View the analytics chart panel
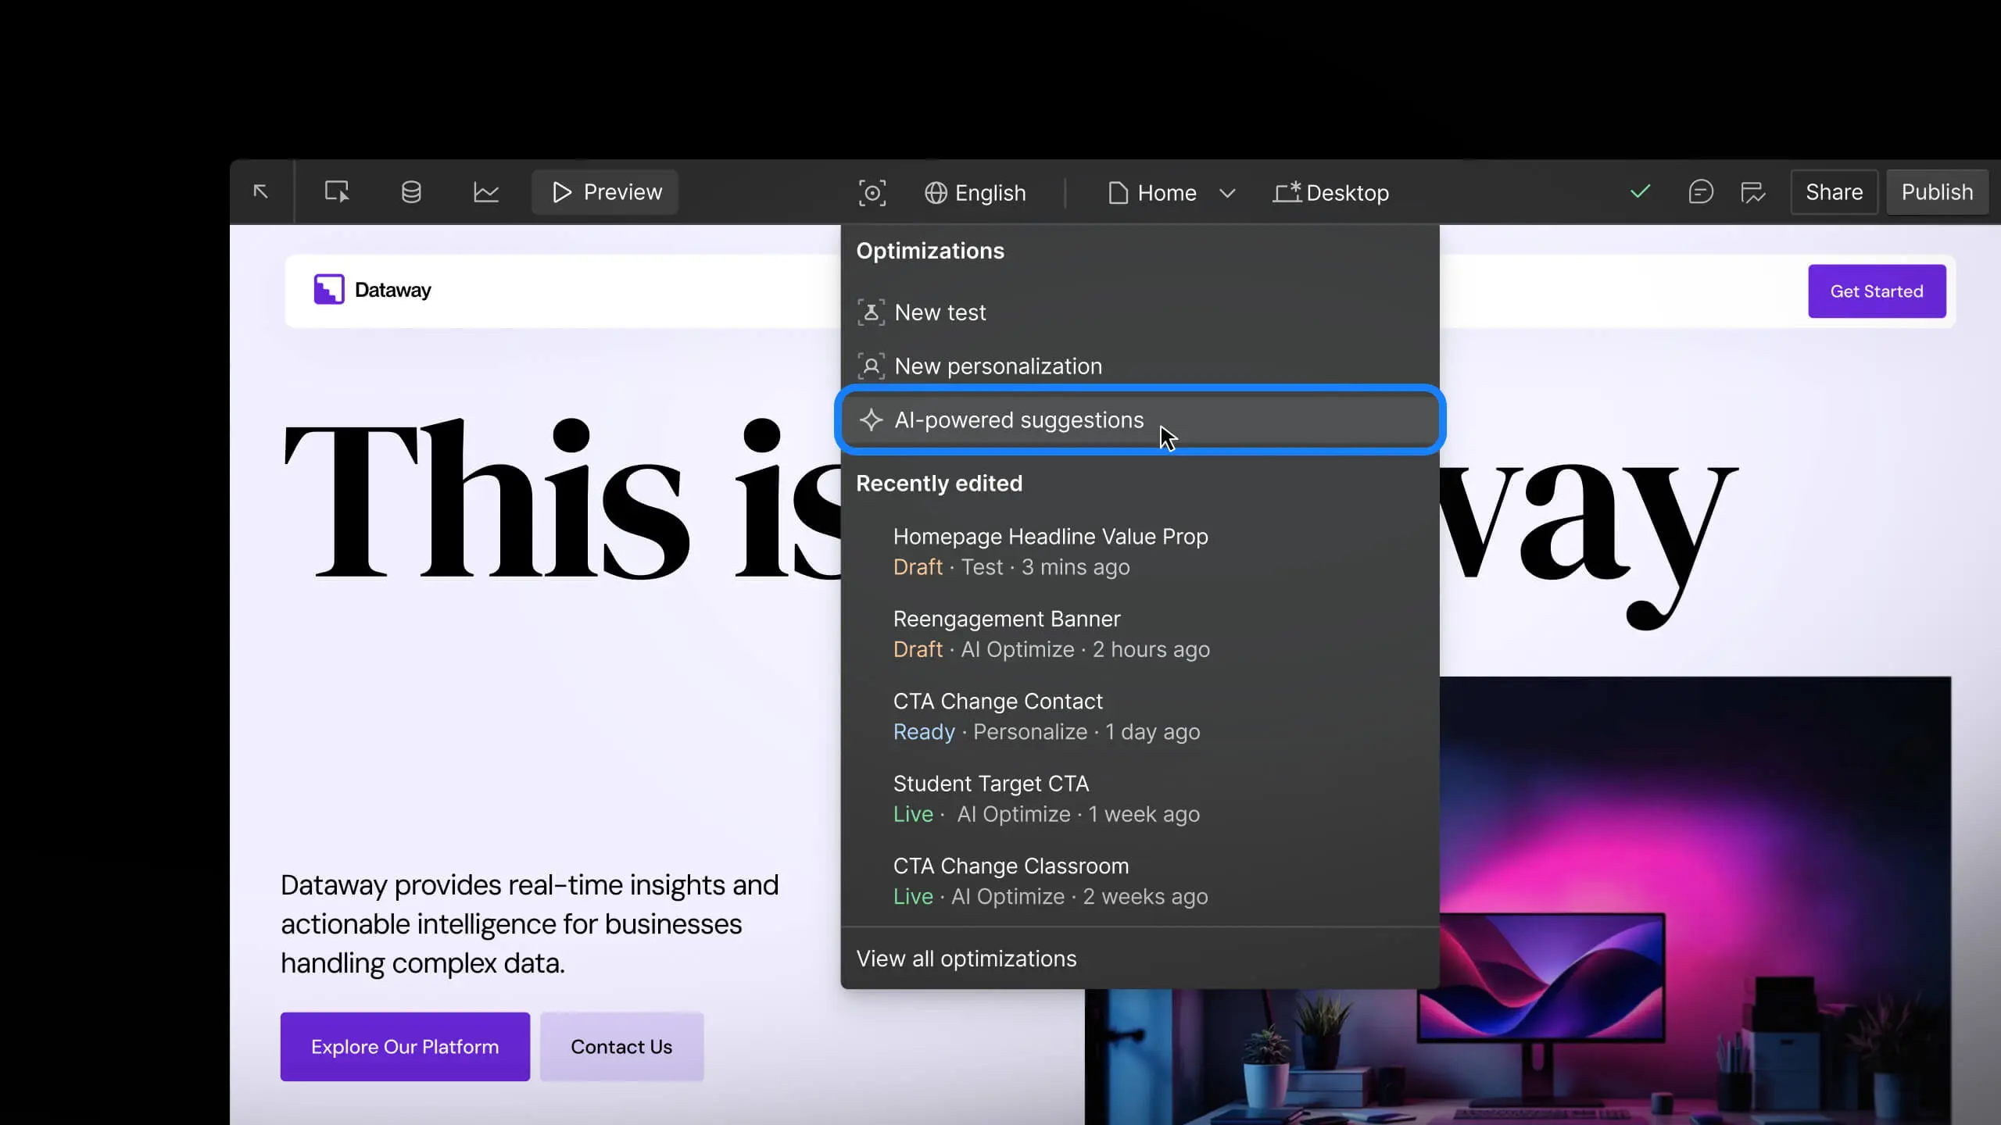2001x1125 pixels. (x=485, y=192)
